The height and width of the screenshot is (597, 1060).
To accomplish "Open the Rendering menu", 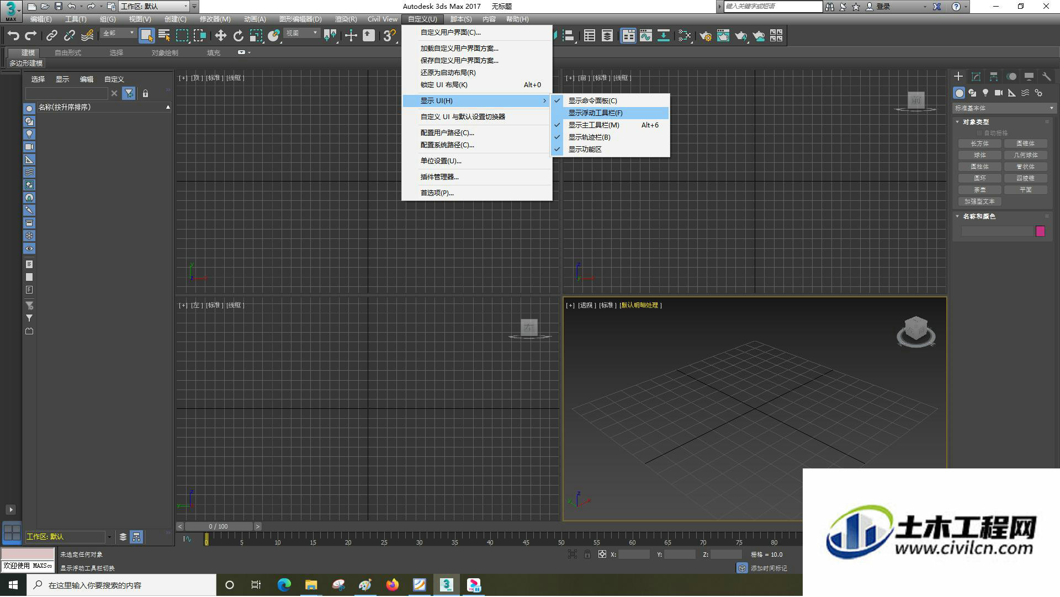I will coord(346,19).
